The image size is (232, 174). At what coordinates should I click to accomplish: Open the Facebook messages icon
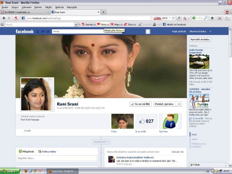pos(42,31)
